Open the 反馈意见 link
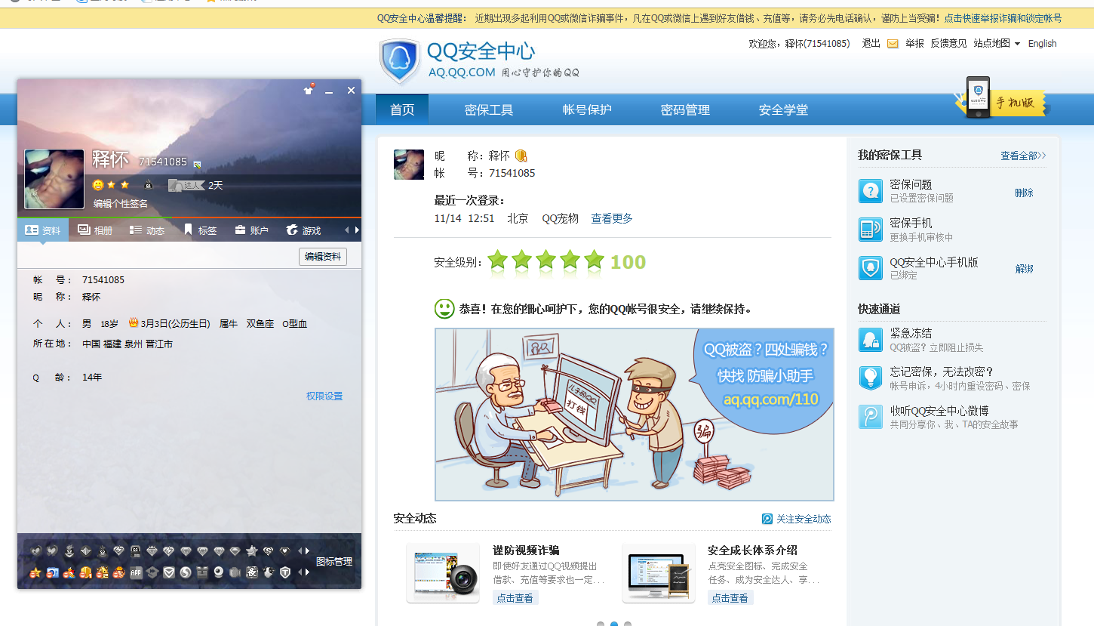The width and height of the screenshot is (1094, 626). coord(948,44)
